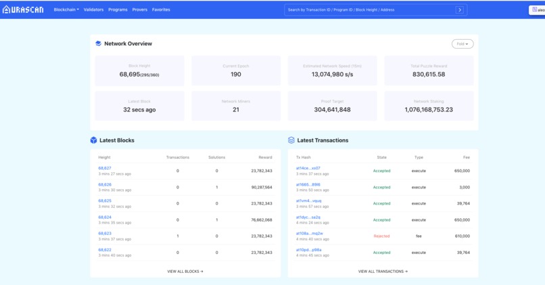Collapse Network Overview with the Fold button
This screenshot has height=285, width=545.
coord(463,44)
